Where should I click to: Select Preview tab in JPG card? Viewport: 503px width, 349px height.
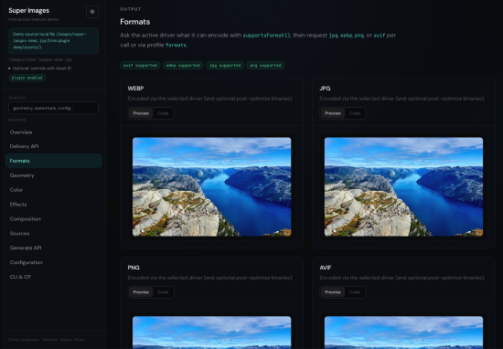[x=333, y=113]
